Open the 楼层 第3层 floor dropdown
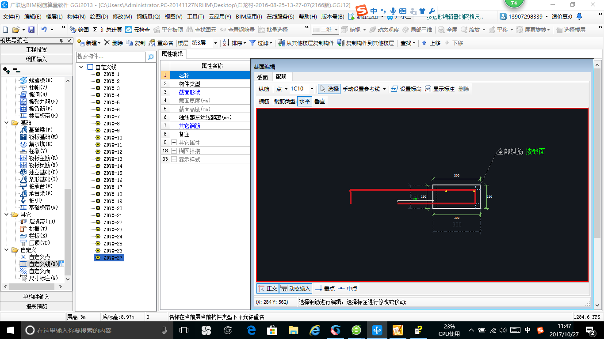604x339 pixels. [x=215, y=43]
